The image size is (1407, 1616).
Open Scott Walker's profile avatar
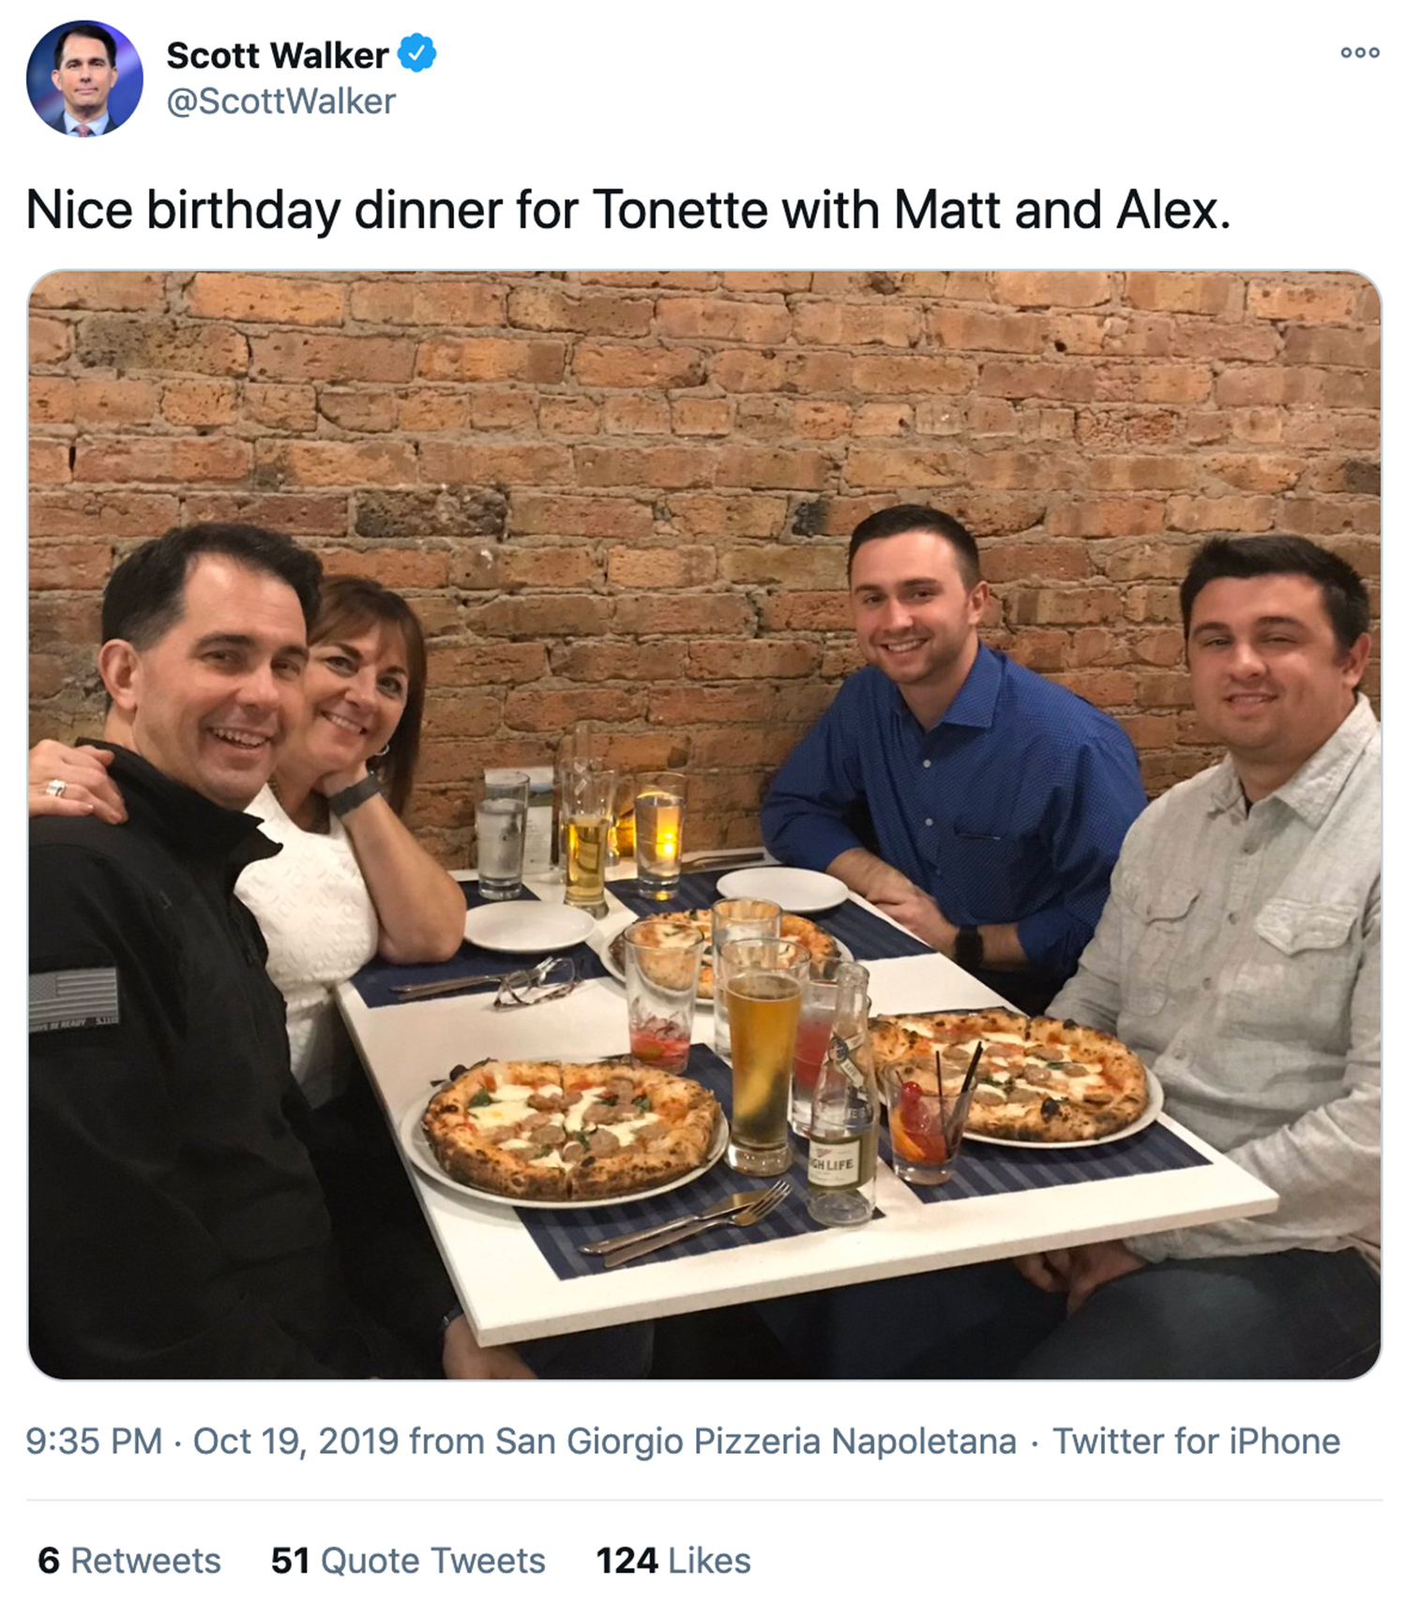84,78
